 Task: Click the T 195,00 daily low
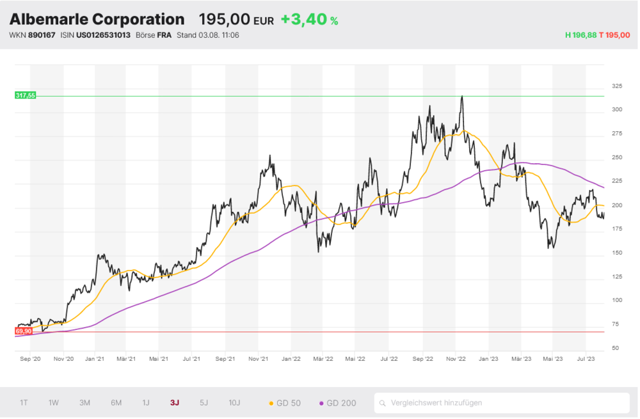(614, 35)
